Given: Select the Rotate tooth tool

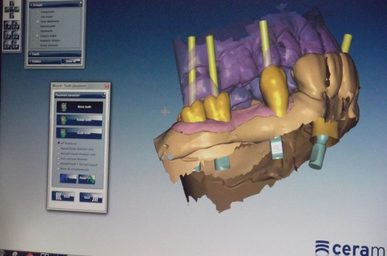Looking at the screenshot, I should point(79,120).
